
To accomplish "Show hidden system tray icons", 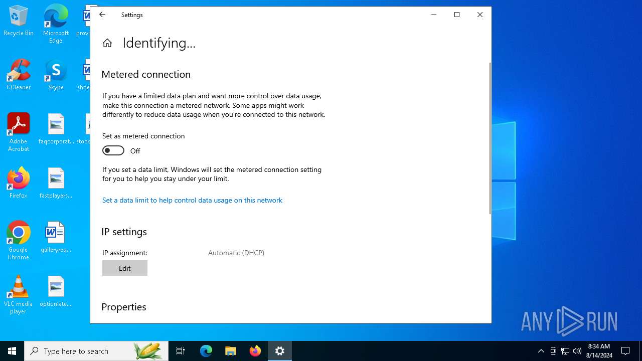I will [541, 351].
